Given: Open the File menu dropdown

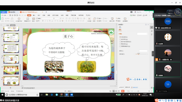Looking at the screenshot, I should tap(4, 15).
